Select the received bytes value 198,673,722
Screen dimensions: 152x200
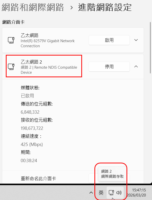(x=32, y=128)
